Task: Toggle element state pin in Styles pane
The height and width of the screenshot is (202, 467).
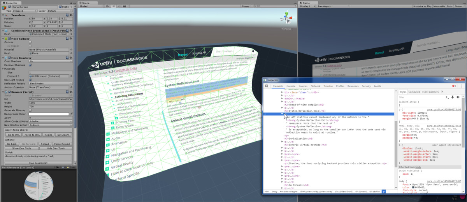Action: pos(453,97)
